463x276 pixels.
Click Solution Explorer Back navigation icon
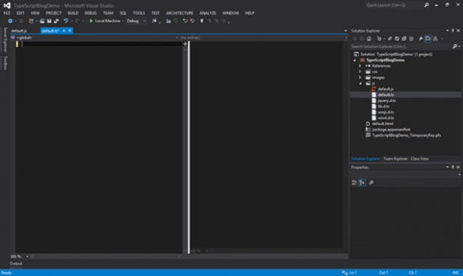[355, 39]
